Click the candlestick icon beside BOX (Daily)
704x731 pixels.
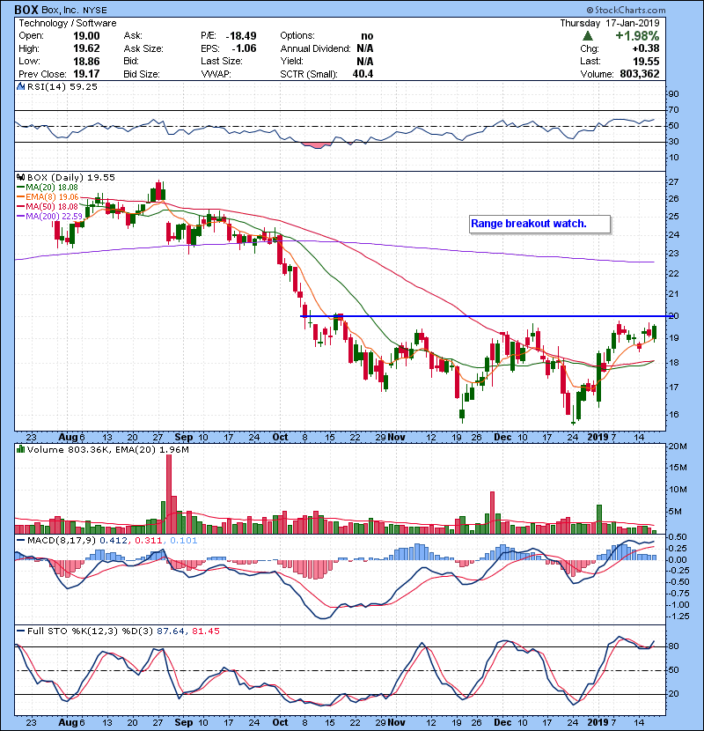(x=21, y=176)
